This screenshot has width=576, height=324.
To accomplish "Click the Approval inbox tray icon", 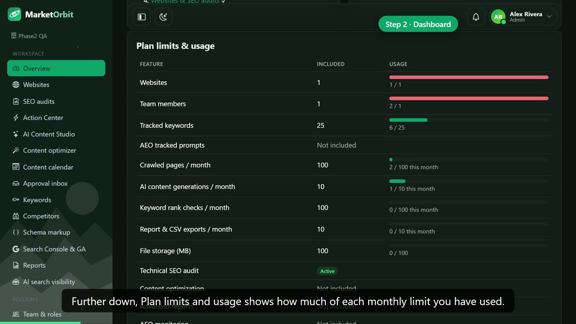I will [16, 183].
